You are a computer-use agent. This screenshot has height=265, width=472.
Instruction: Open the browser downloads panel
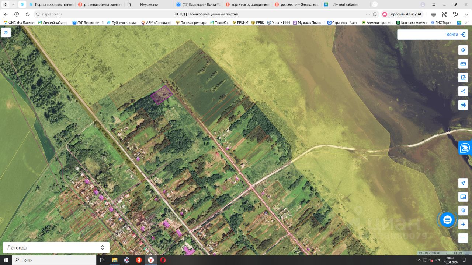pos(466,14)
